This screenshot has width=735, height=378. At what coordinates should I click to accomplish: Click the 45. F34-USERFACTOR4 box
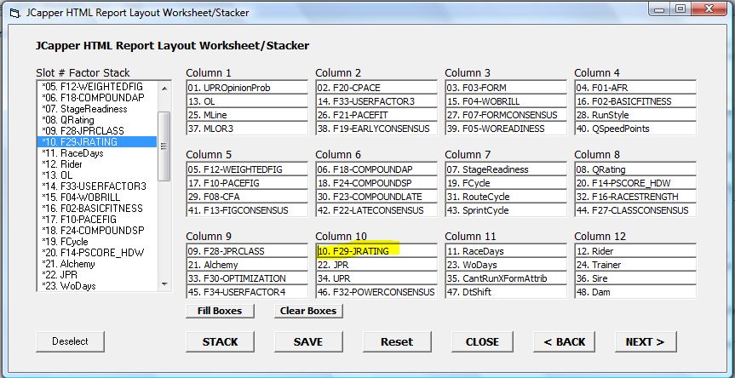tap(247, 292)
